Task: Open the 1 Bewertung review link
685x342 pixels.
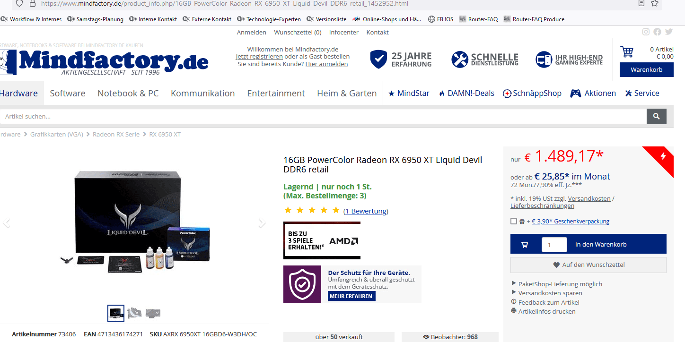Action: 366,211
